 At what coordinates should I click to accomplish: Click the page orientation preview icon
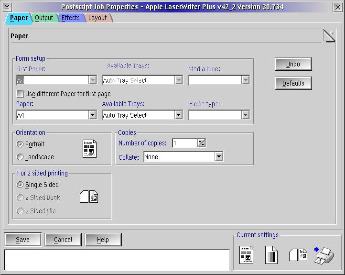click(x=89, y=149)
